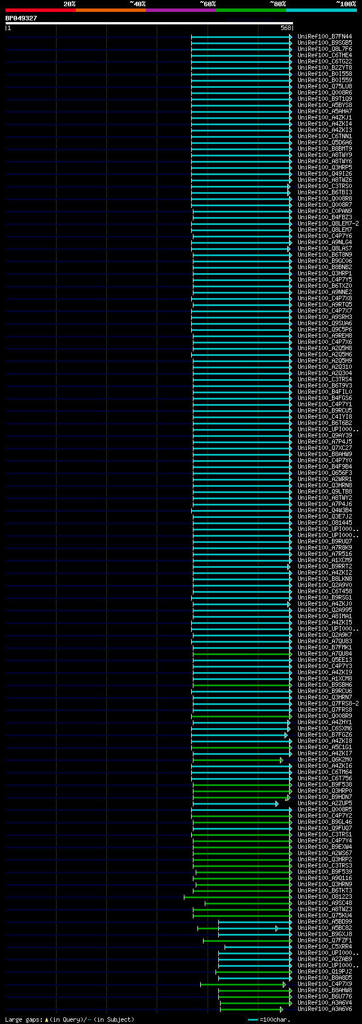Click the UniRef100_A9NLG4 label
362x1024 pixels.
pyautogui.click(x=325, y=243)
